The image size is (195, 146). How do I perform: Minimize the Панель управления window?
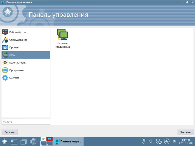[183, 2]
